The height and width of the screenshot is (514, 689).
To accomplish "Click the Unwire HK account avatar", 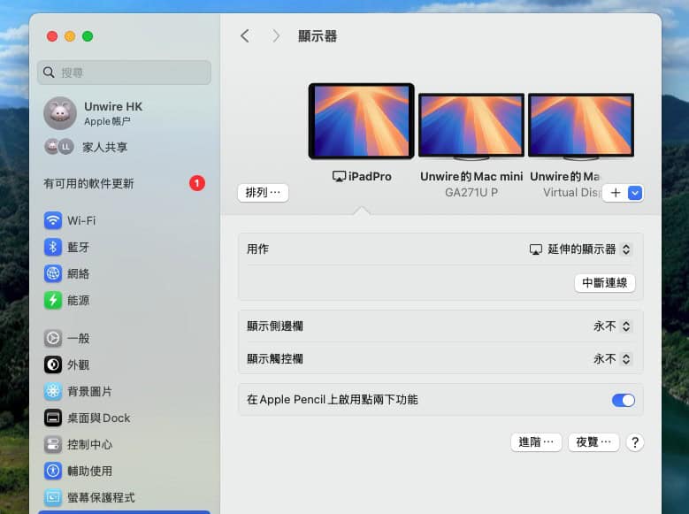I will (x=60, y=113).
